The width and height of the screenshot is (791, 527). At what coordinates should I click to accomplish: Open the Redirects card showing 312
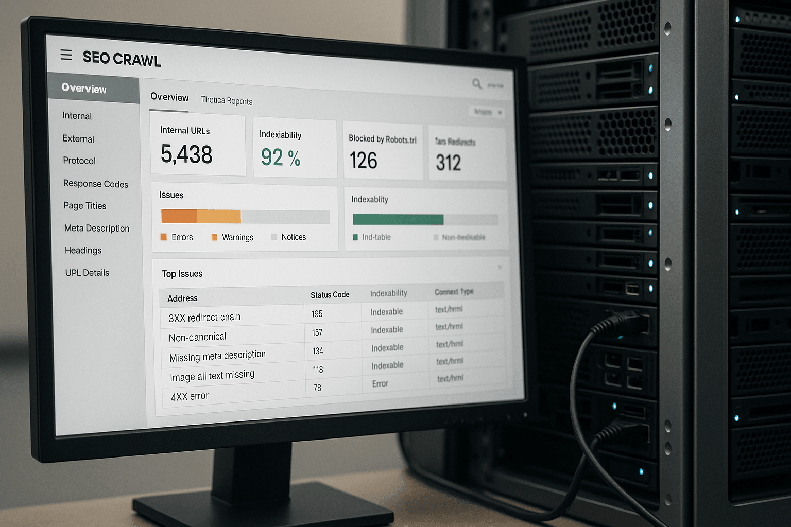point(468,154)
